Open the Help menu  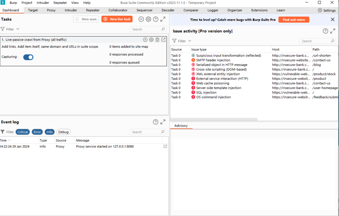(87, 3)
